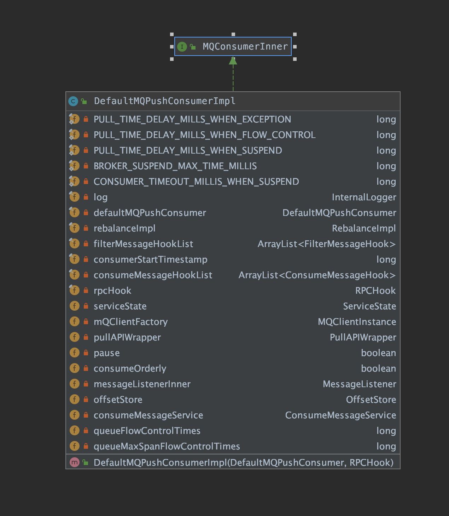Select the BROKER_SUSPEND_MAX_TIME_MILLIS field name
This screenshot has width=449, height=516.
click(175, 166)
